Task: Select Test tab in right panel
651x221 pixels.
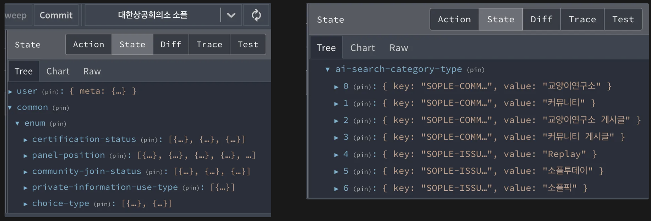Action: tap(623, 19)
